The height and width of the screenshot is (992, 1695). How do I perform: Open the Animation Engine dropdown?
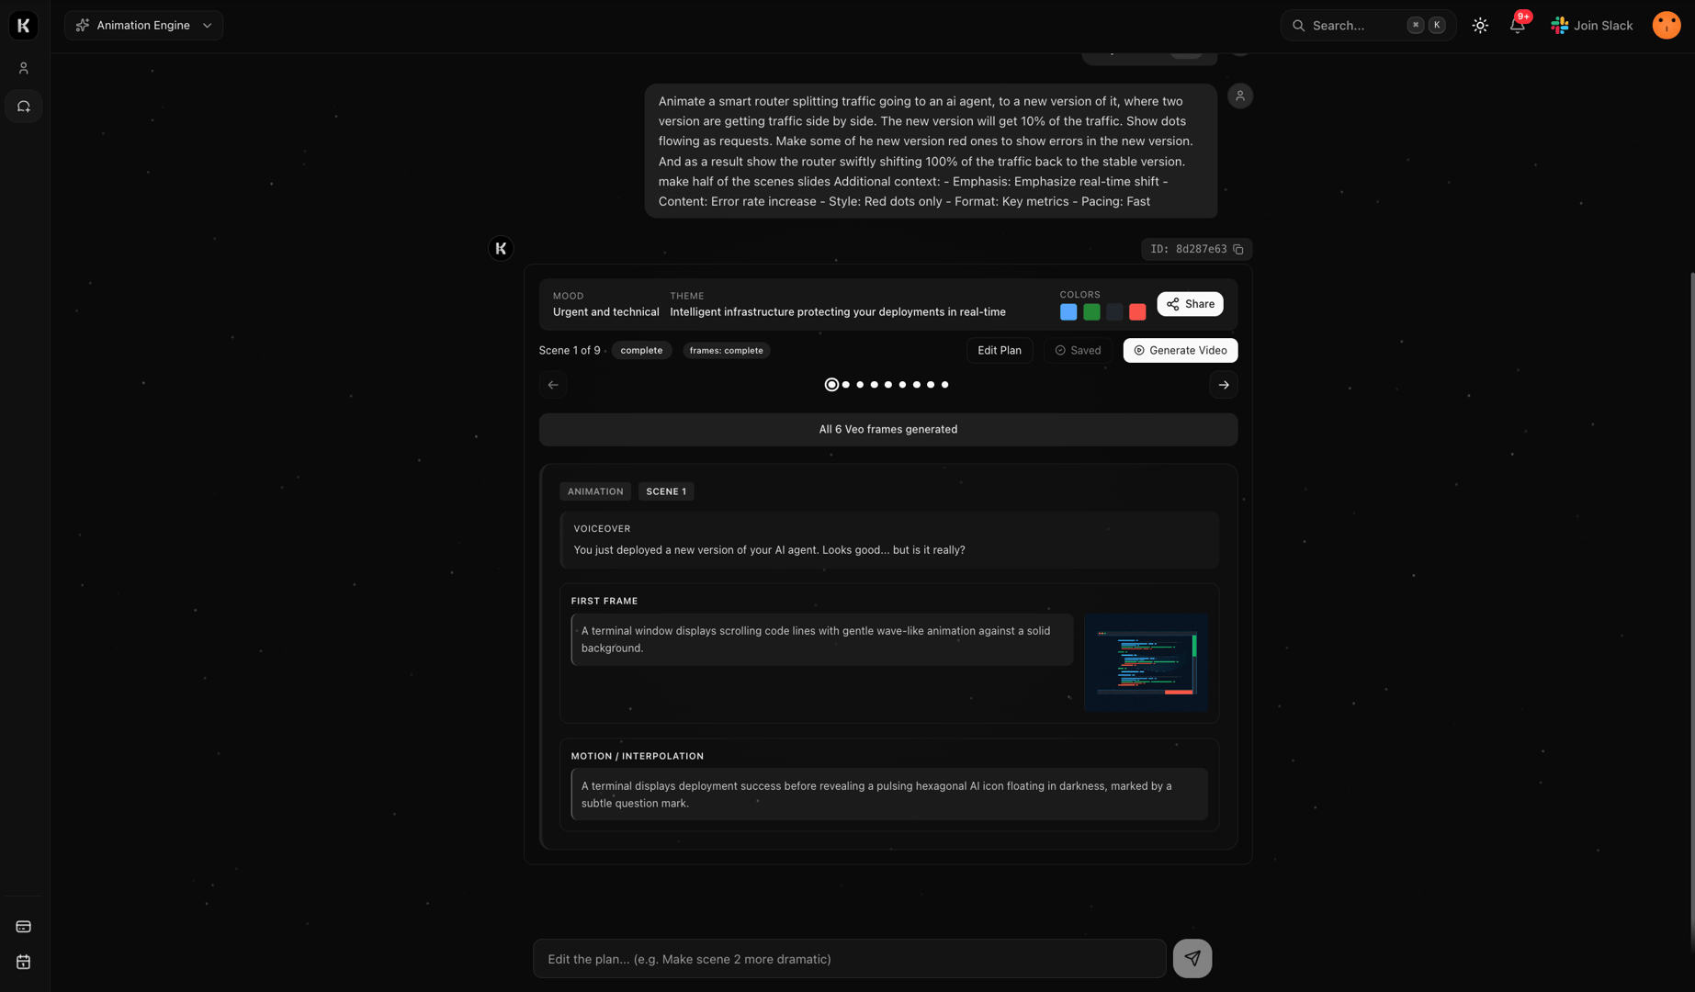click(143, 25)
